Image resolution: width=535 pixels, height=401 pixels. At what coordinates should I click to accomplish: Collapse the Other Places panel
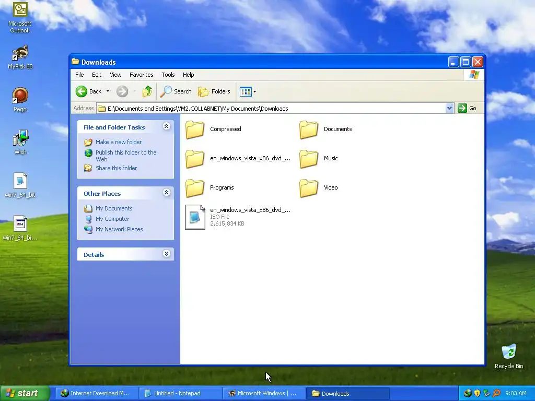pyautogui.click(x=167, y=193)
